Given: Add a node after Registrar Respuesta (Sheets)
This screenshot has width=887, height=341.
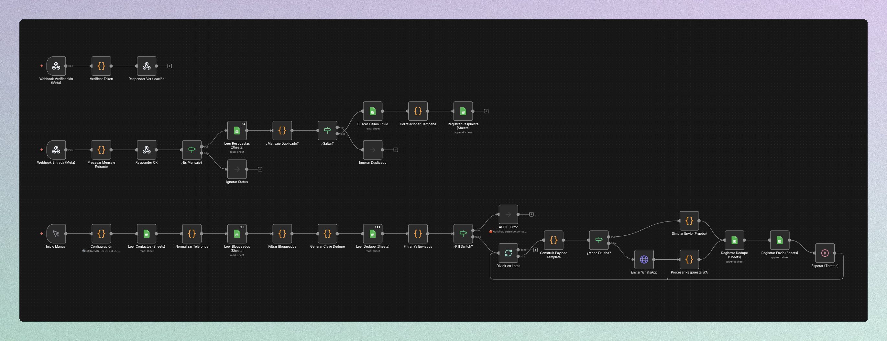Looking at the screenshot, I should click(x=486, y=111).
